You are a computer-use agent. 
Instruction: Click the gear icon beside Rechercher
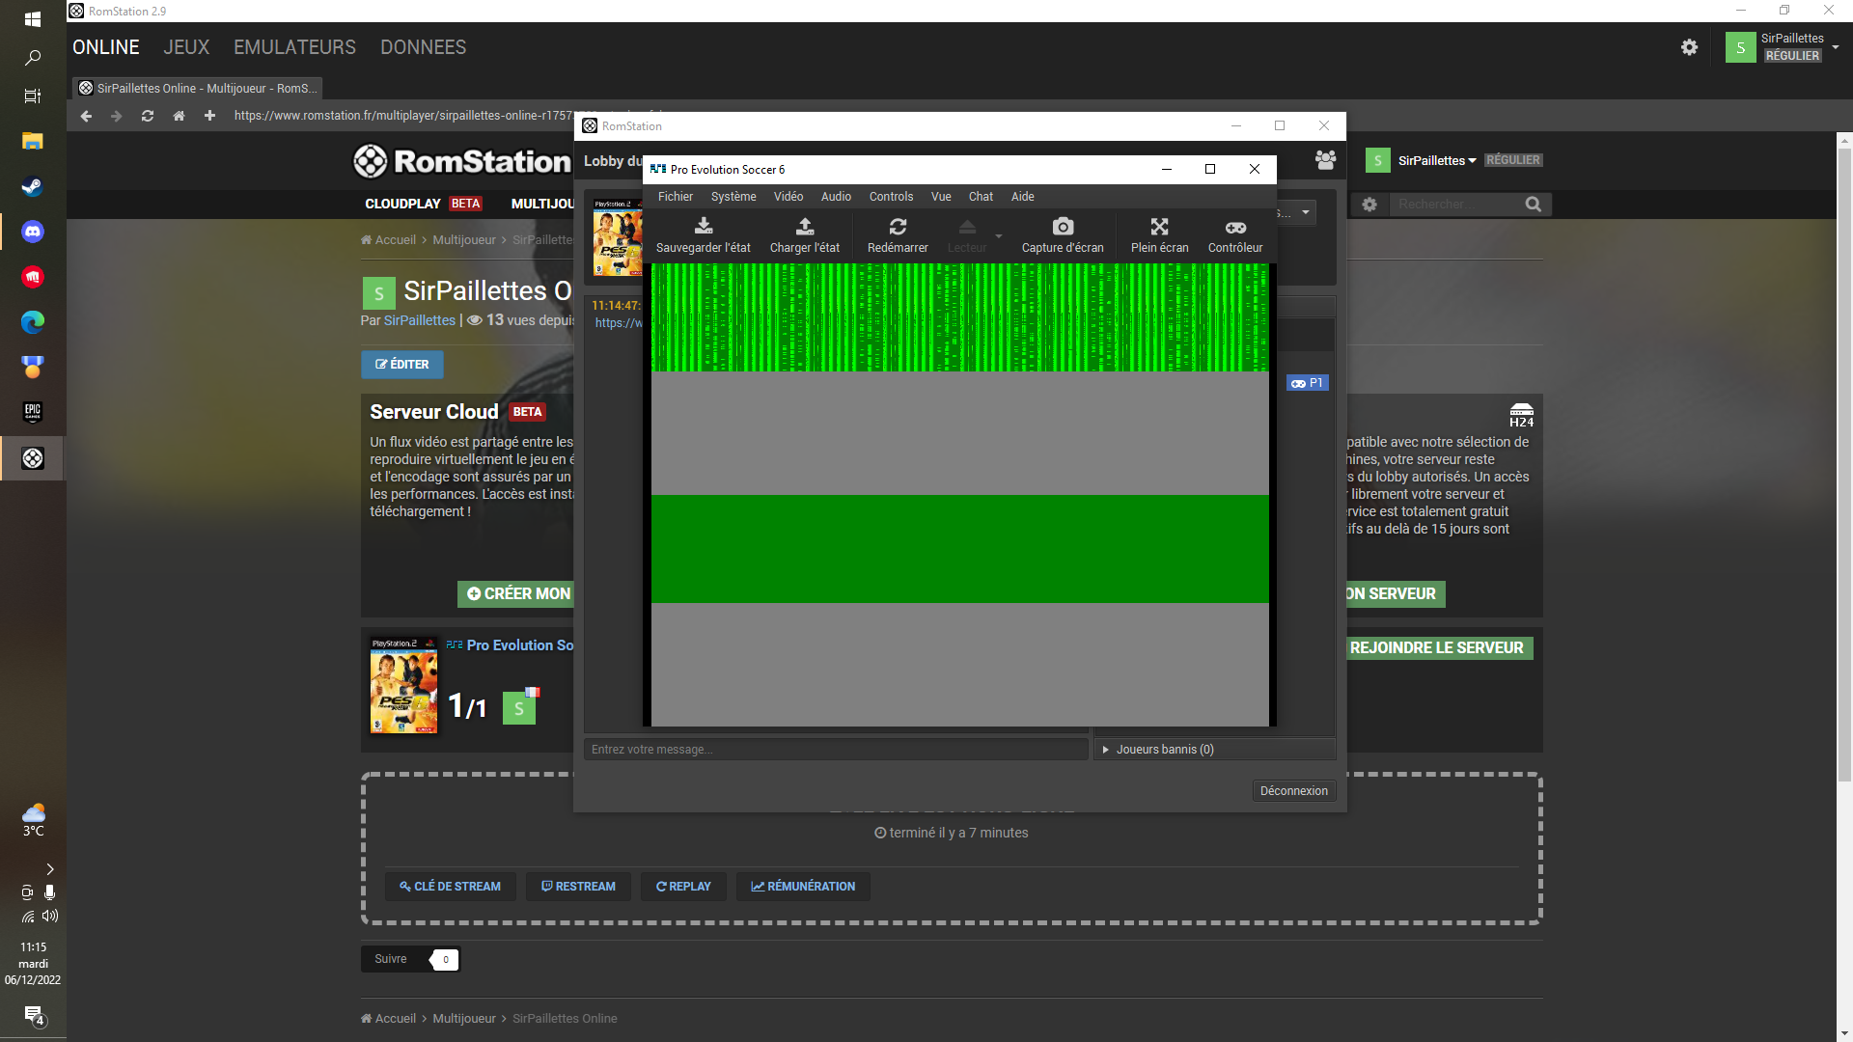[1369, 205]
